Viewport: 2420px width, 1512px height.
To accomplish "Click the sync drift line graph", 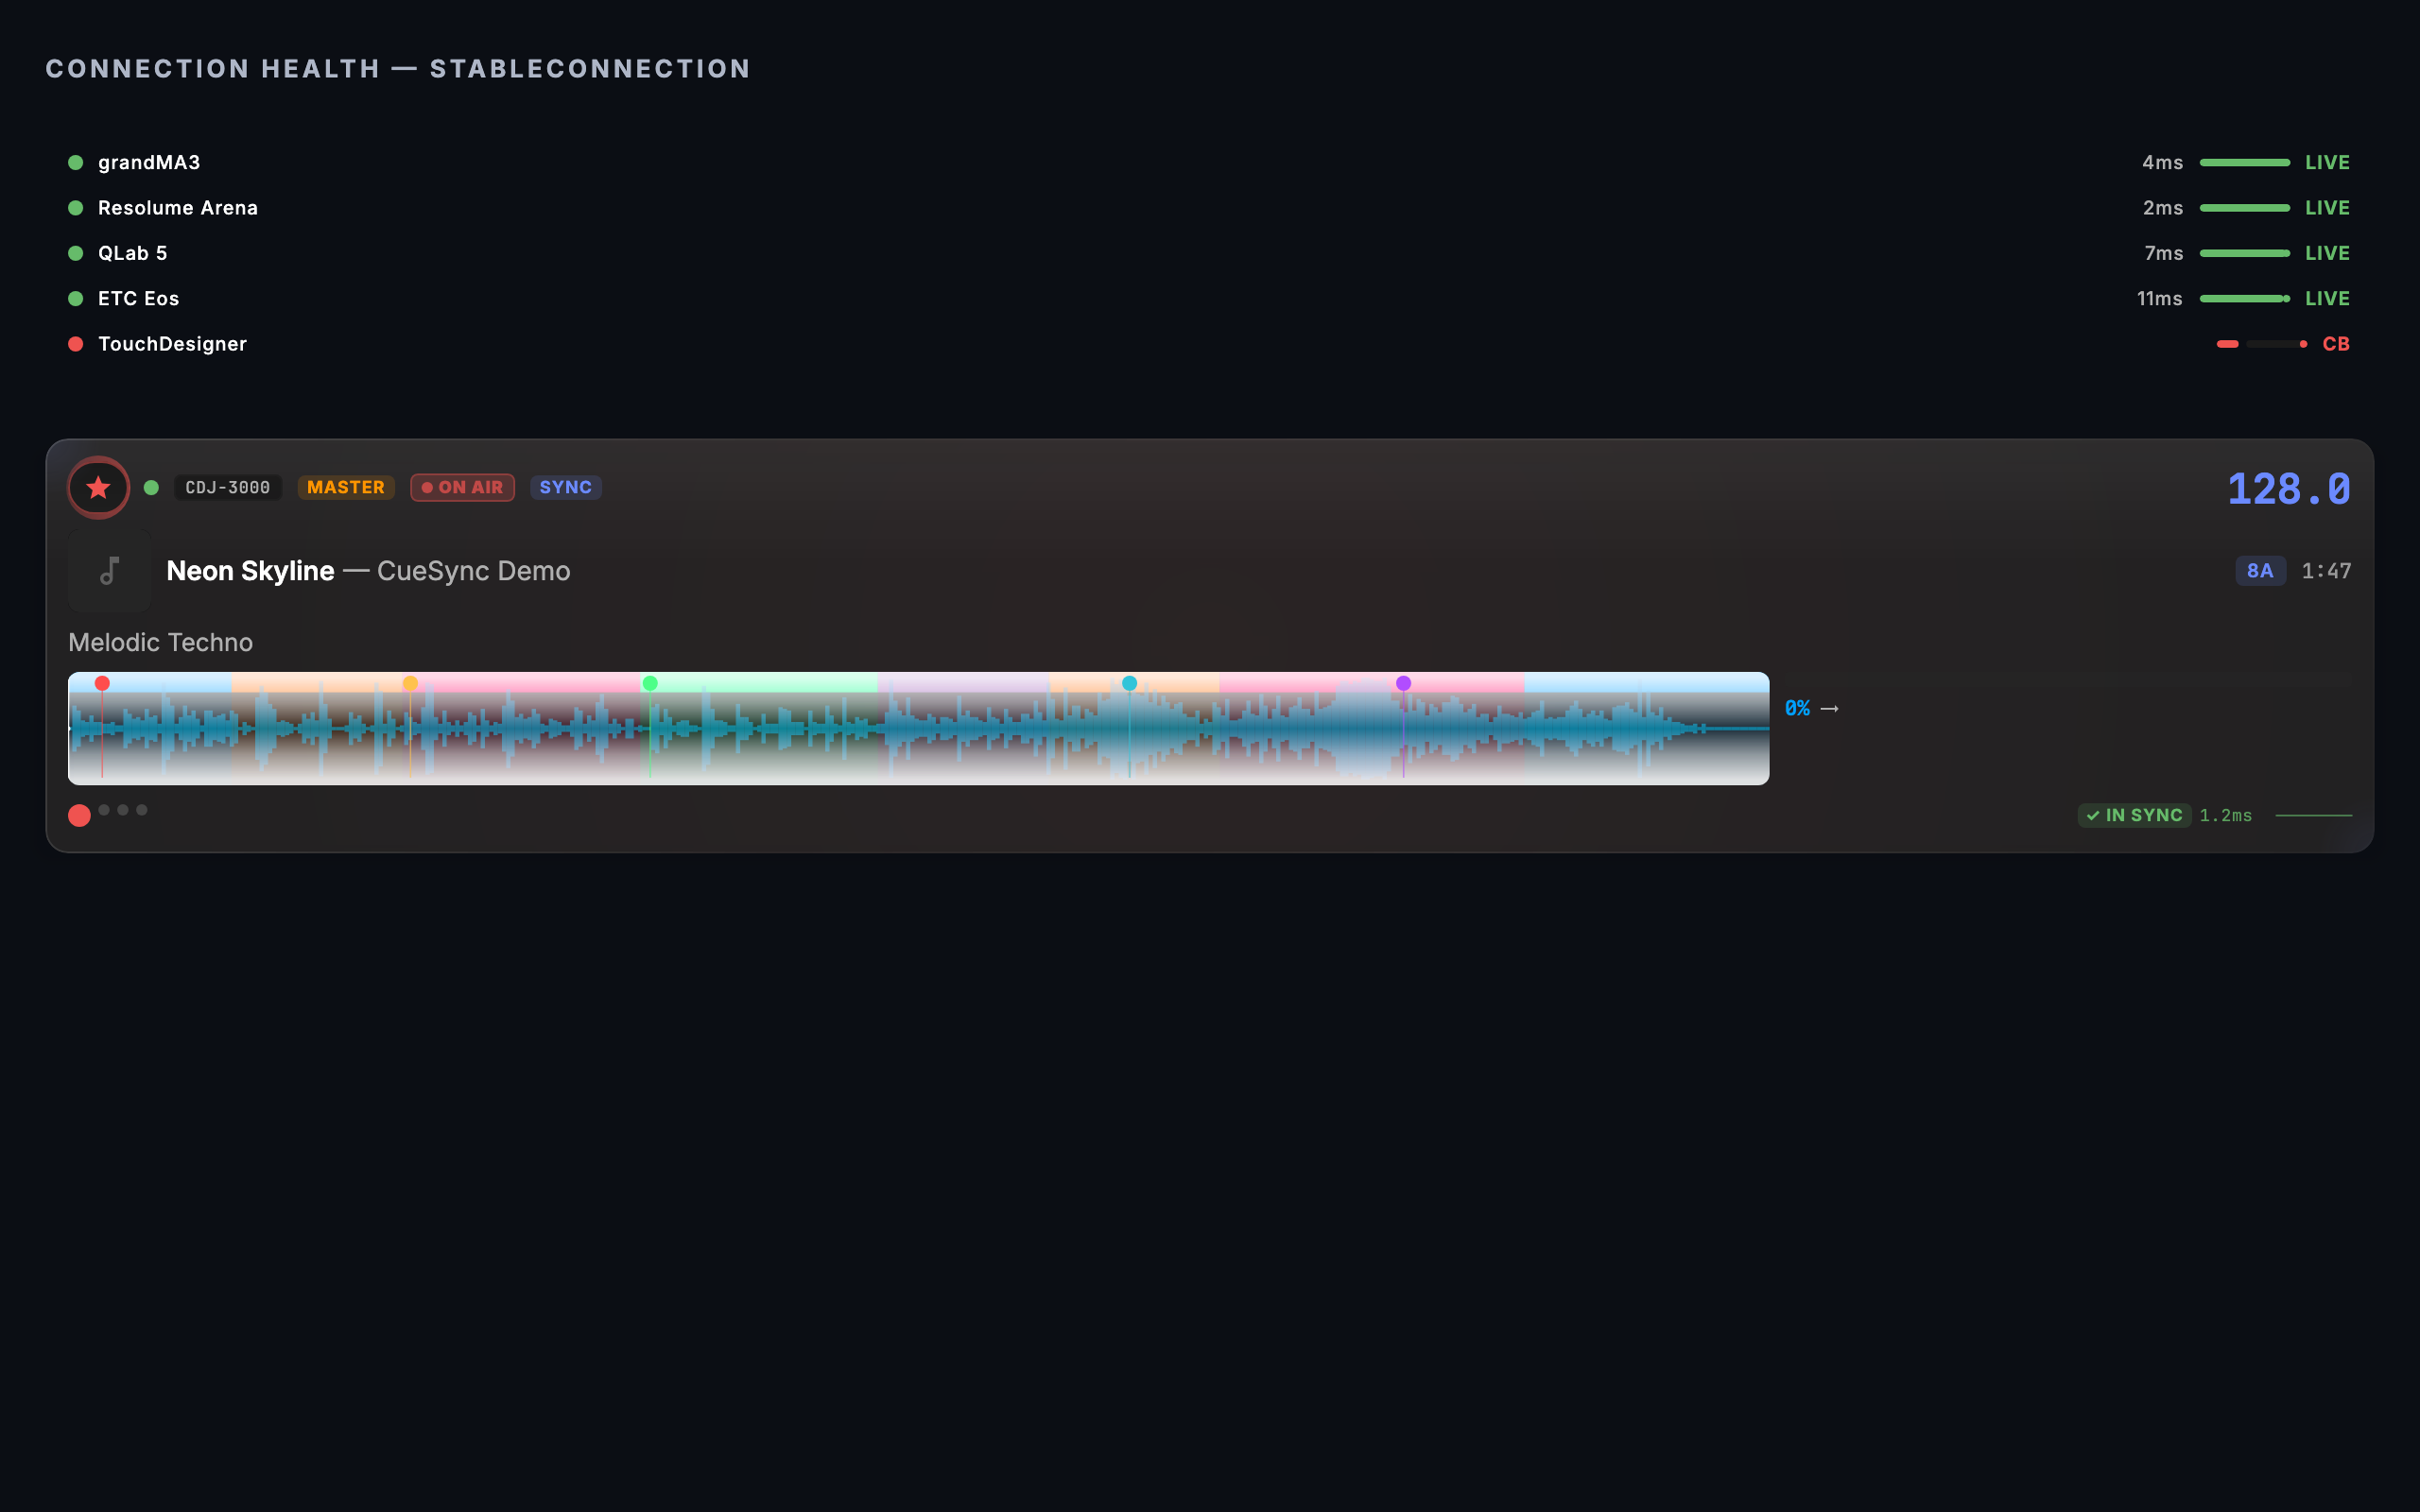I will pyautogui.click(x=2314, y=816).
